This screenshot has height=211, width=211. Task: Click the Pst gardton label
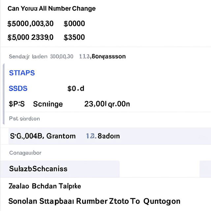[24, 119]
